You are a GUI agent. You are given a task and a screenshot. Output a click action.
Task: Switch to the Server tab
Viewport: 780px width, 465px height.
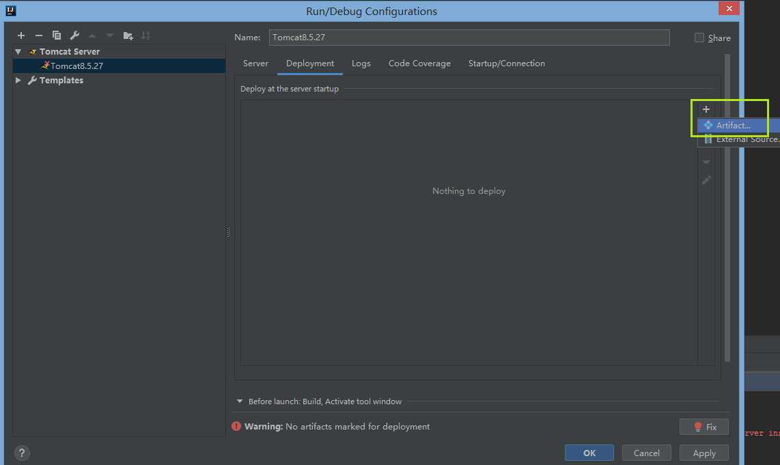255,64
